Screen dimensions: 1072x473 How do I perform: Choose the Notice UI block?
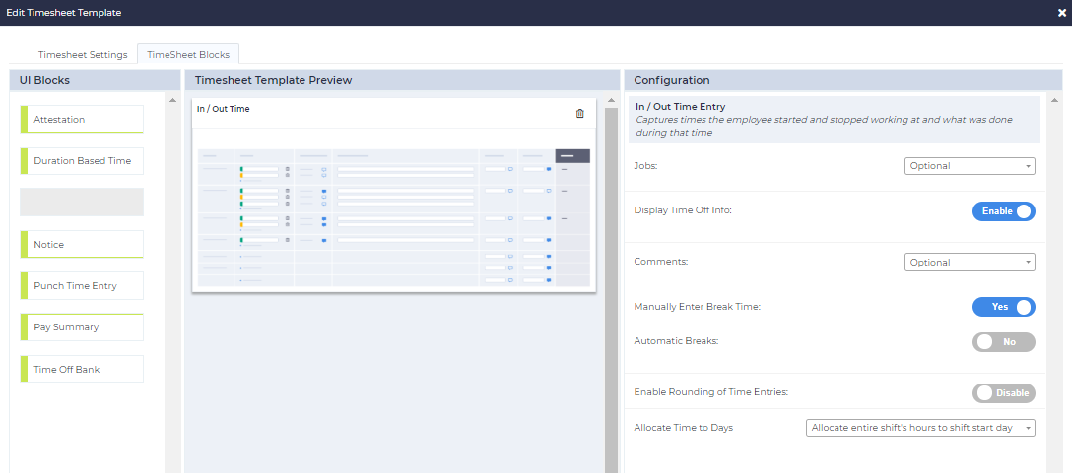pos(83,245)
